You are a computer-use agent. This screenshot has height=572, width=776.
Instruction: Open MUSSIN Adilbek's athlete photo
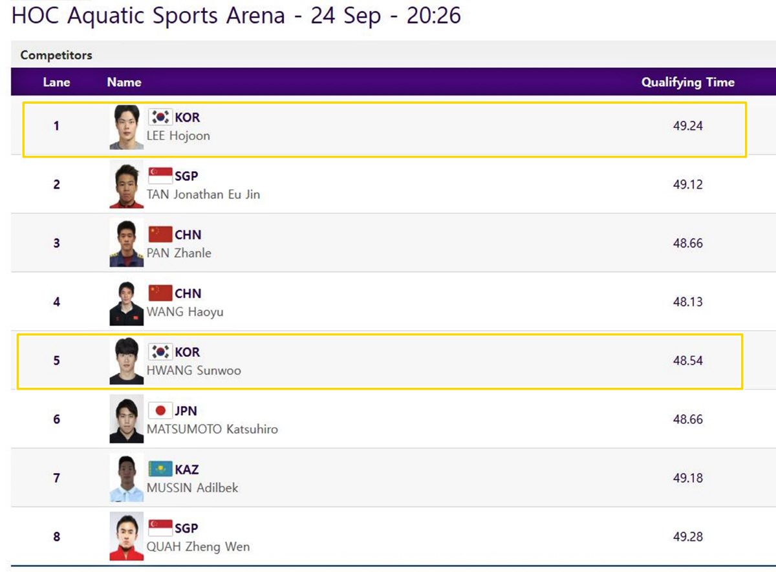click(127, 479)
